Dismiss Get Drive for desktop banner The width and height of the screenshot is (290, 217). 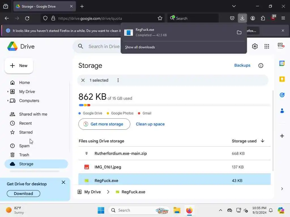[63, 182]
